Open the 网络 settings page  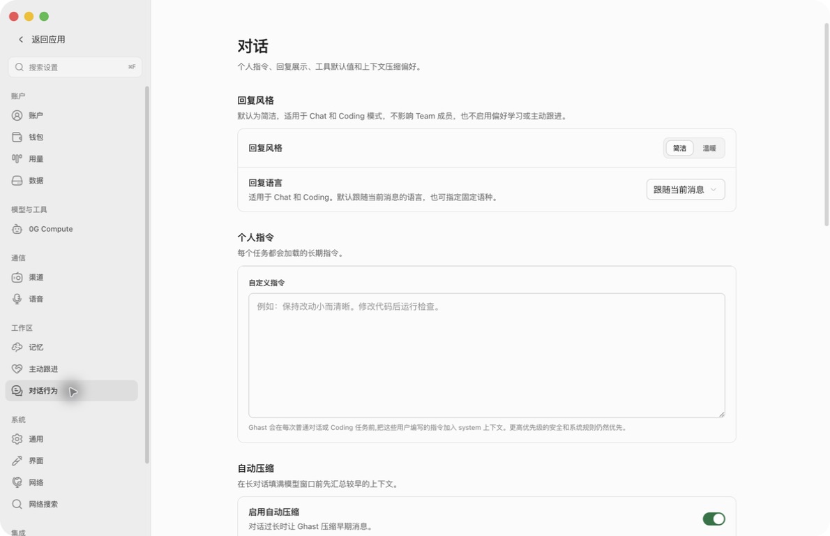pos(71,482)
